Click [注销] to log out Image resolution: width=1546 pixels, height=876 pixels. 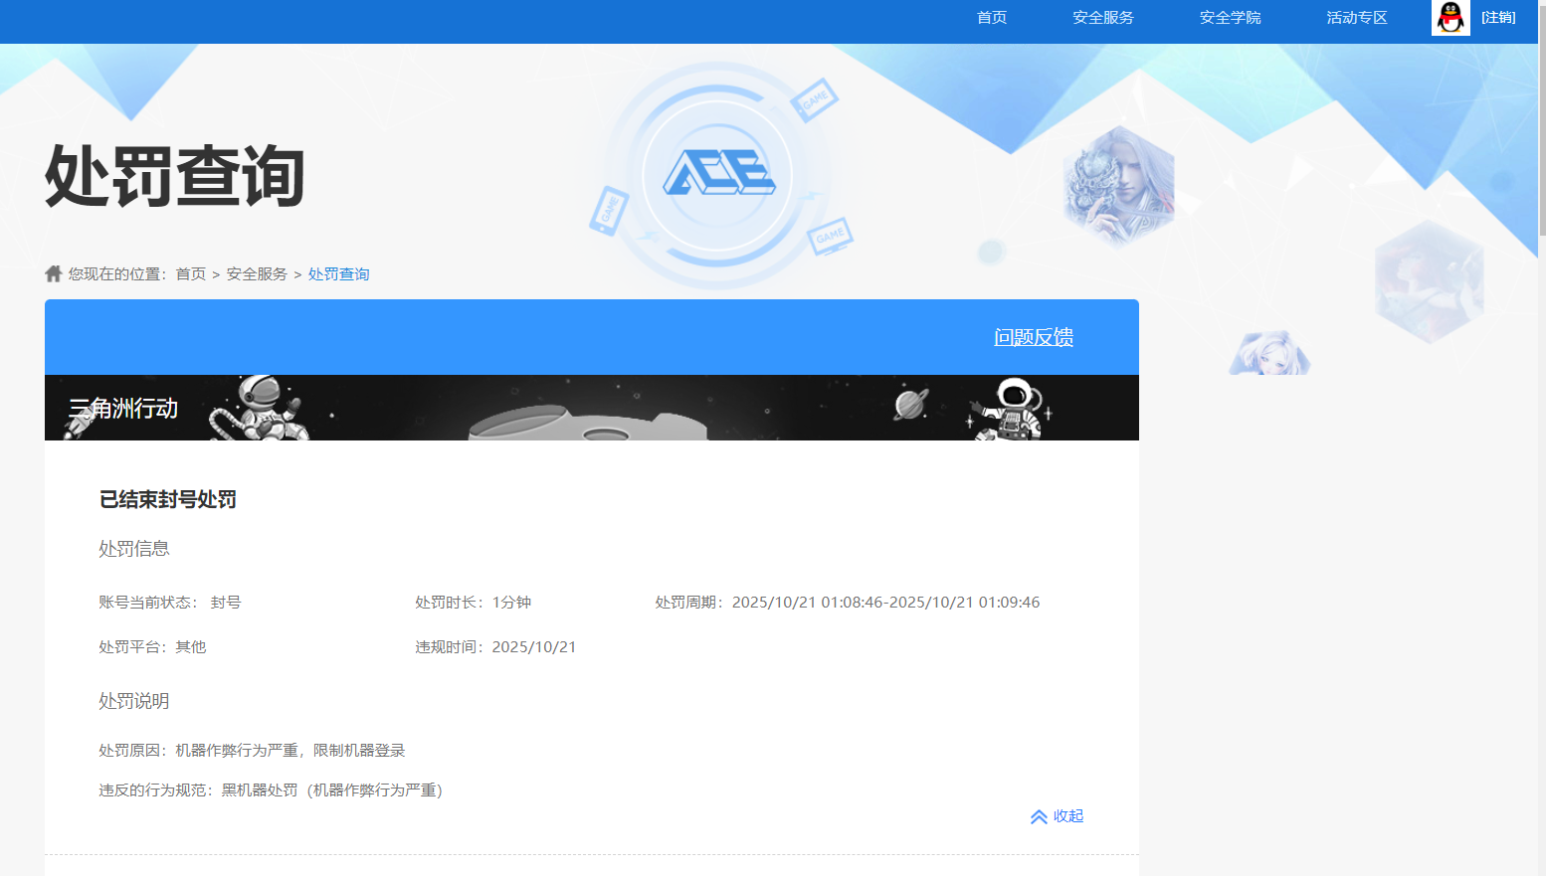[1497, 18]
